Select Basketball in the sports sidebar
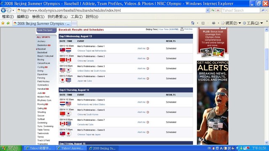Screen dimensions: 269x151 [x=42, y=52]
